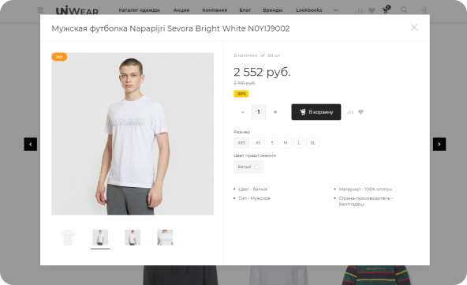Add product to comparison via bars icon
This screenshot has width=467, height=285.
(x=350, y=112)
